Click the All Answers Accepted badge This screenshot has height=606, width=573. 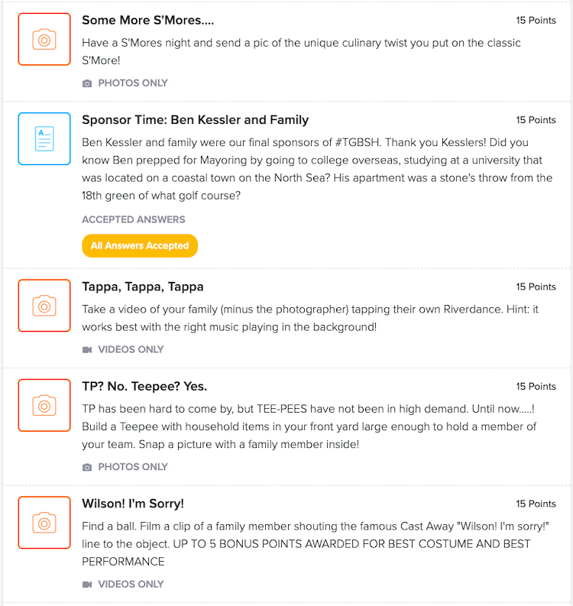[140, 246]
